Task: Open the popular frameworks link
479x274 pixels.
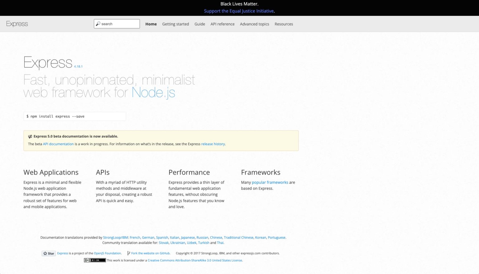Action: click(x=270, y=182)
